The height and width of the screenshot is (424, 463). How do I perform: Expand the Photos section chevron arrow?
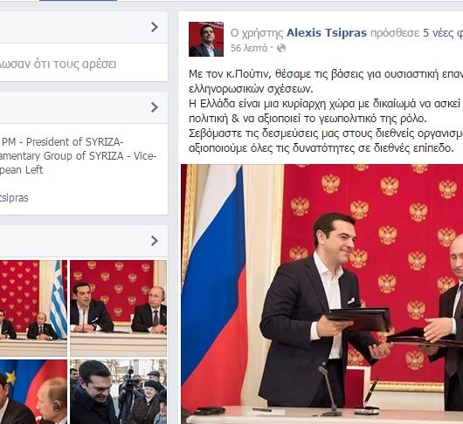pos(155,241)
